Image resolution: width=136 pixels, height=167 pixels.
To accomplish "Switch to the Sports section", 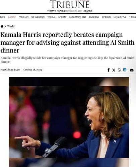I will click(62, 17).
